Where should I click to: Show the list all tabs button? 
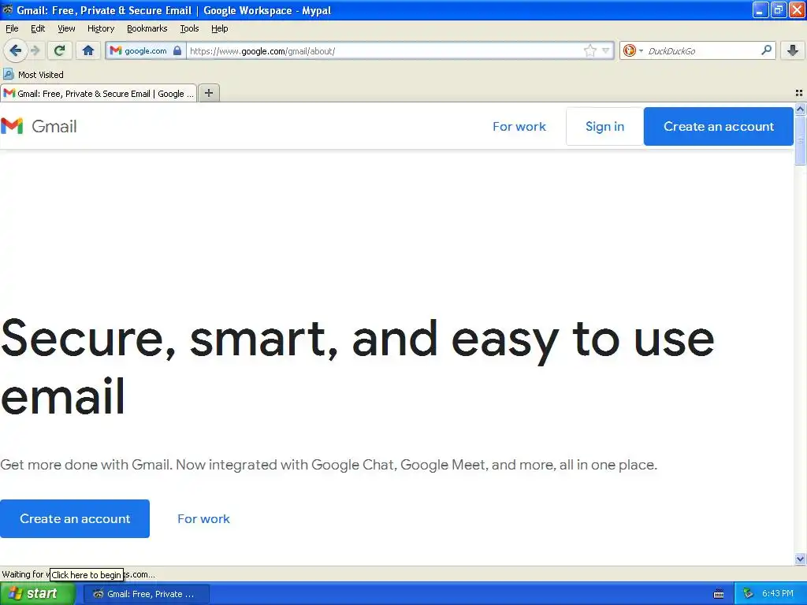[x=799, y=93]
